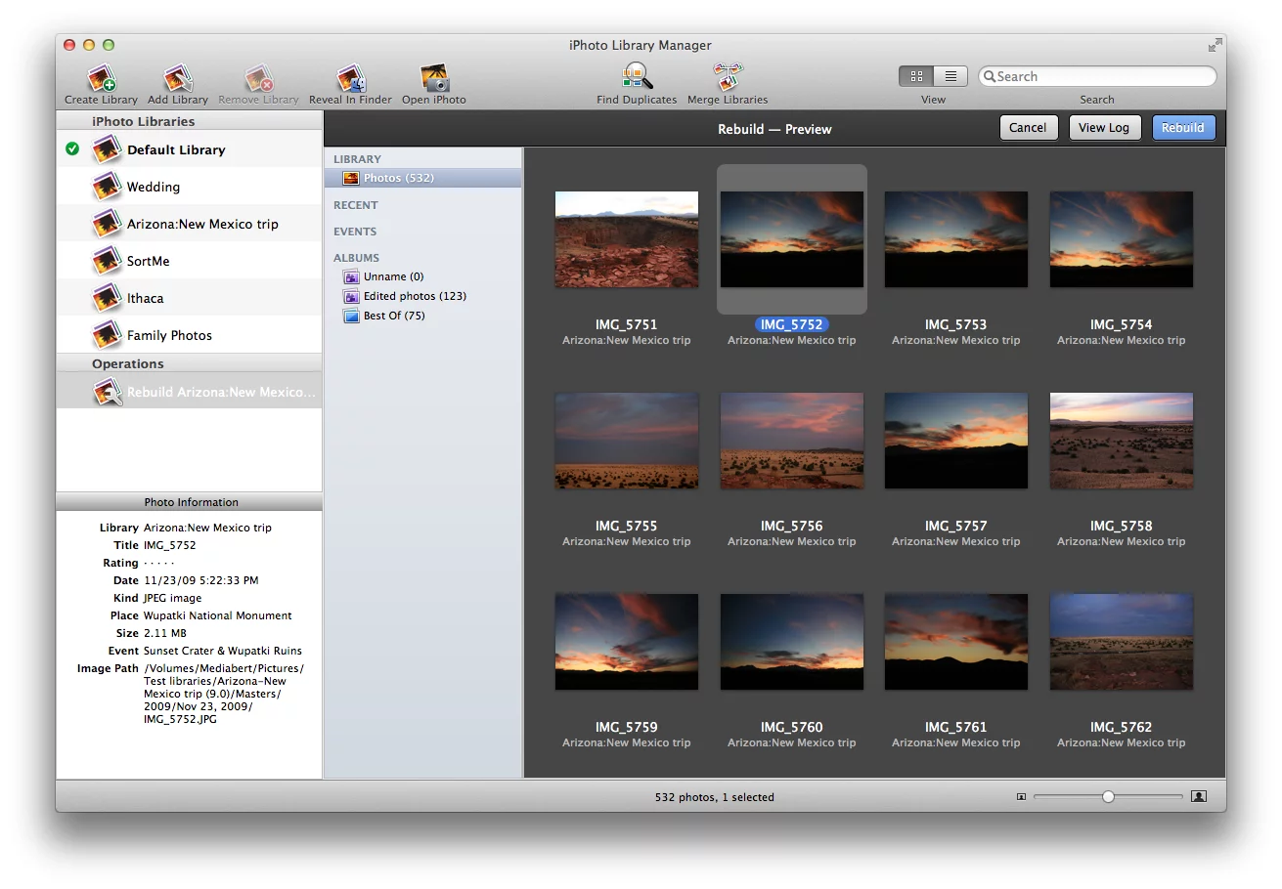The width and height of the screenshot is (1282, 889).
Task: Click the Merge Libraries icon
Action: [728, 75]
